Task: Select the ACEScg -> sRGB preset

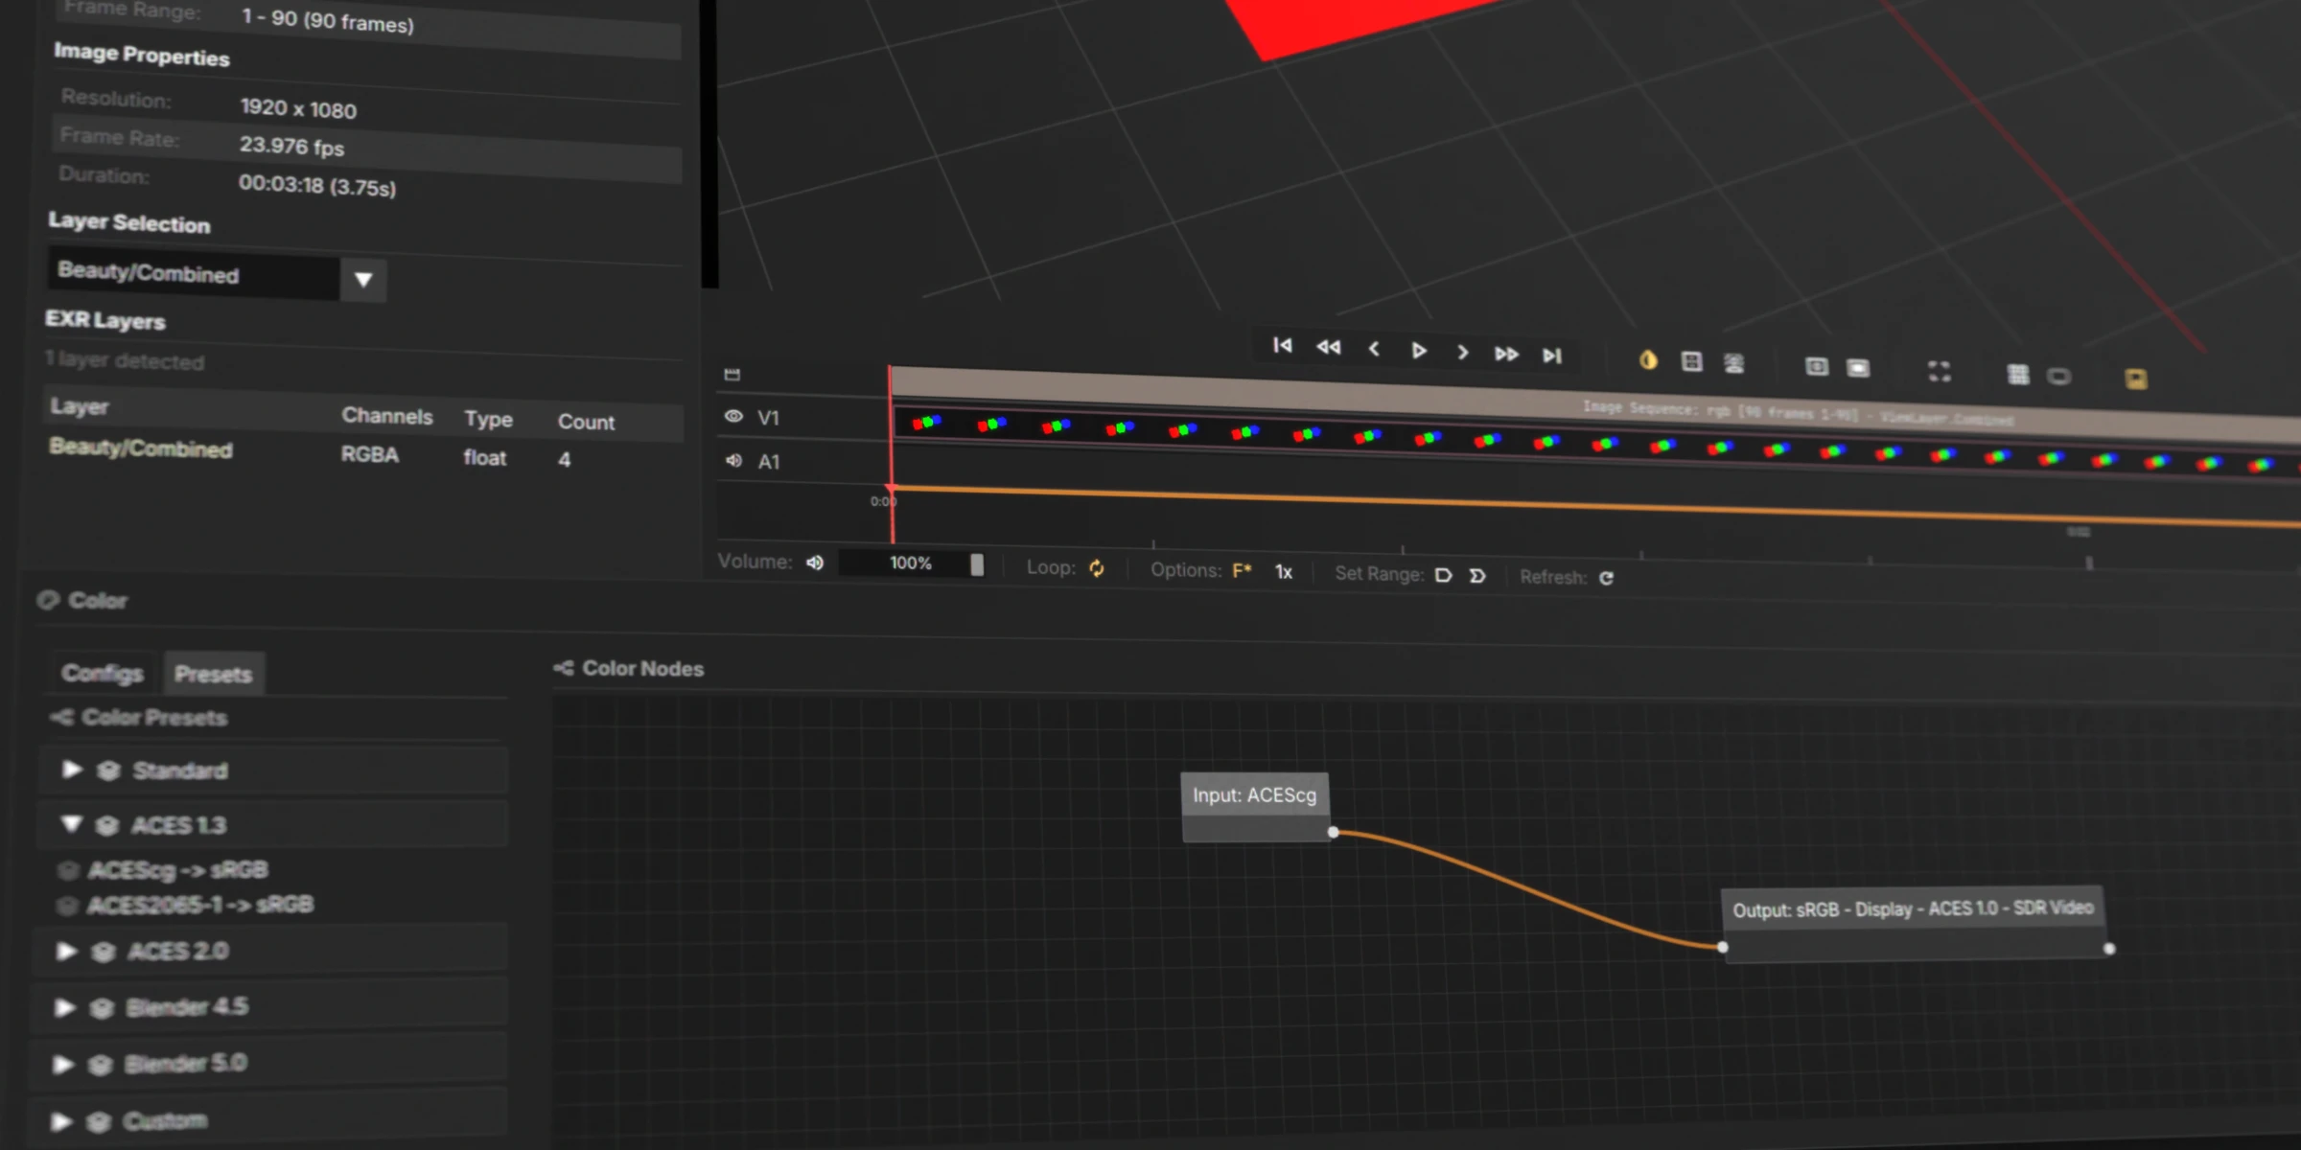Action: (177, 869)
